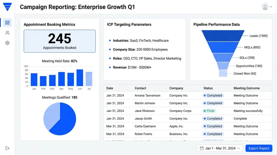Image resolution: width=277 pixels, height=155 pixels.
Task: Select the Jun bar in Meeting Held chart
Action: (x=80, y=78)
